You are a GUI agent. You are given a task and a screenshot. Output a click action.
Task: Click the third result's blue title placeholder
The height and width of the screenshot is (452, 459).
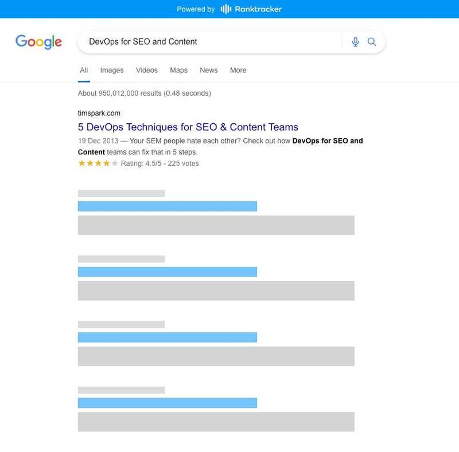[x=168, y=272]
